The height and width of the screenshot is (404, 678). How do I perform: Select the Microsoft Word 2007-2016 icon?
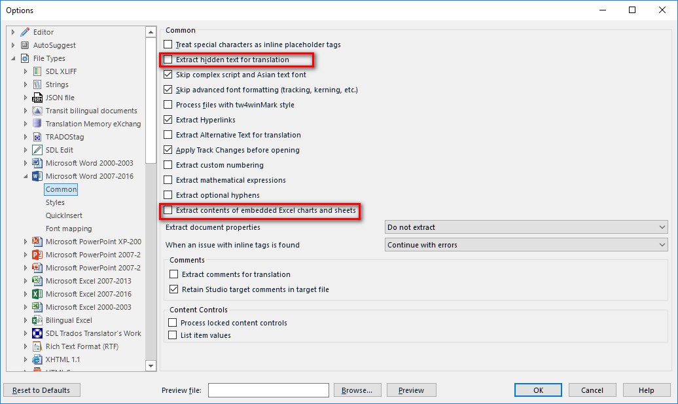coord(37,176)
